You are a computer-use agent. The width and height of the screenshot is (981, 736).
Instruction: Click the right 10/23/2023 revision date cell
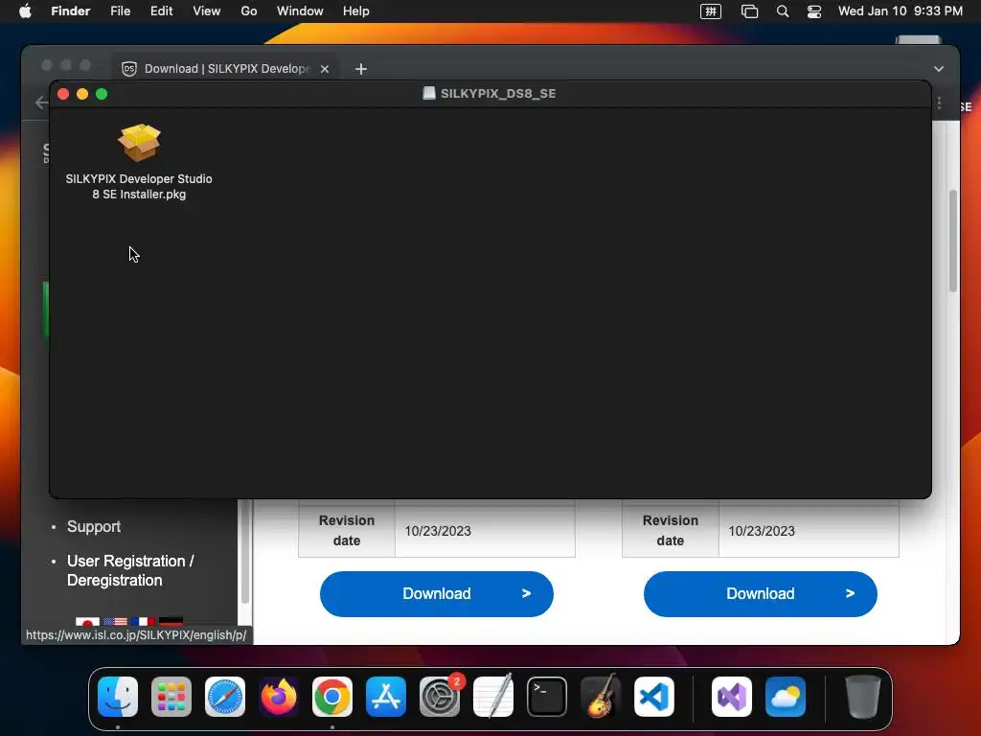tap(809, 531)
